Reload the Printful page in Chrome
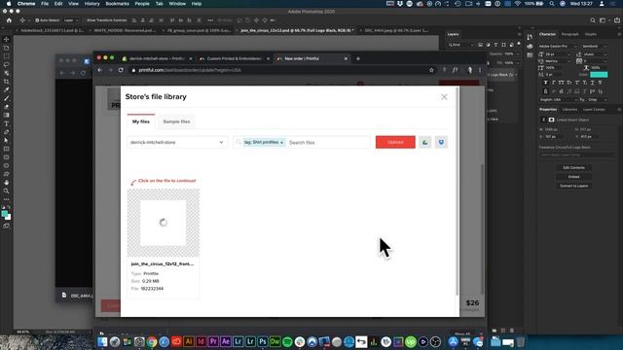Screen dimensions: 623x350 coord(121,70)
